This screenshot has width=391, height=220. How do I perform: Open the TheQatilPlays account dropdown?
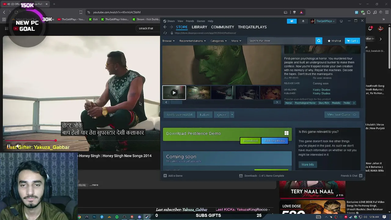click(323, 21)
